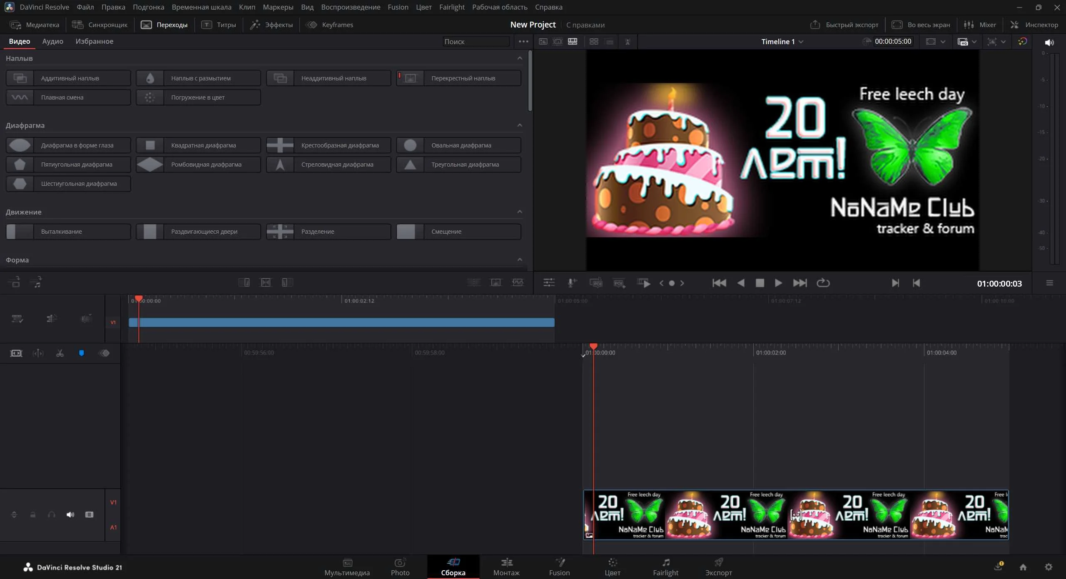This screenshot has width=1066, height=579.
Task: Collapse the Наплыв section
Action: click(x=520, y=58)
